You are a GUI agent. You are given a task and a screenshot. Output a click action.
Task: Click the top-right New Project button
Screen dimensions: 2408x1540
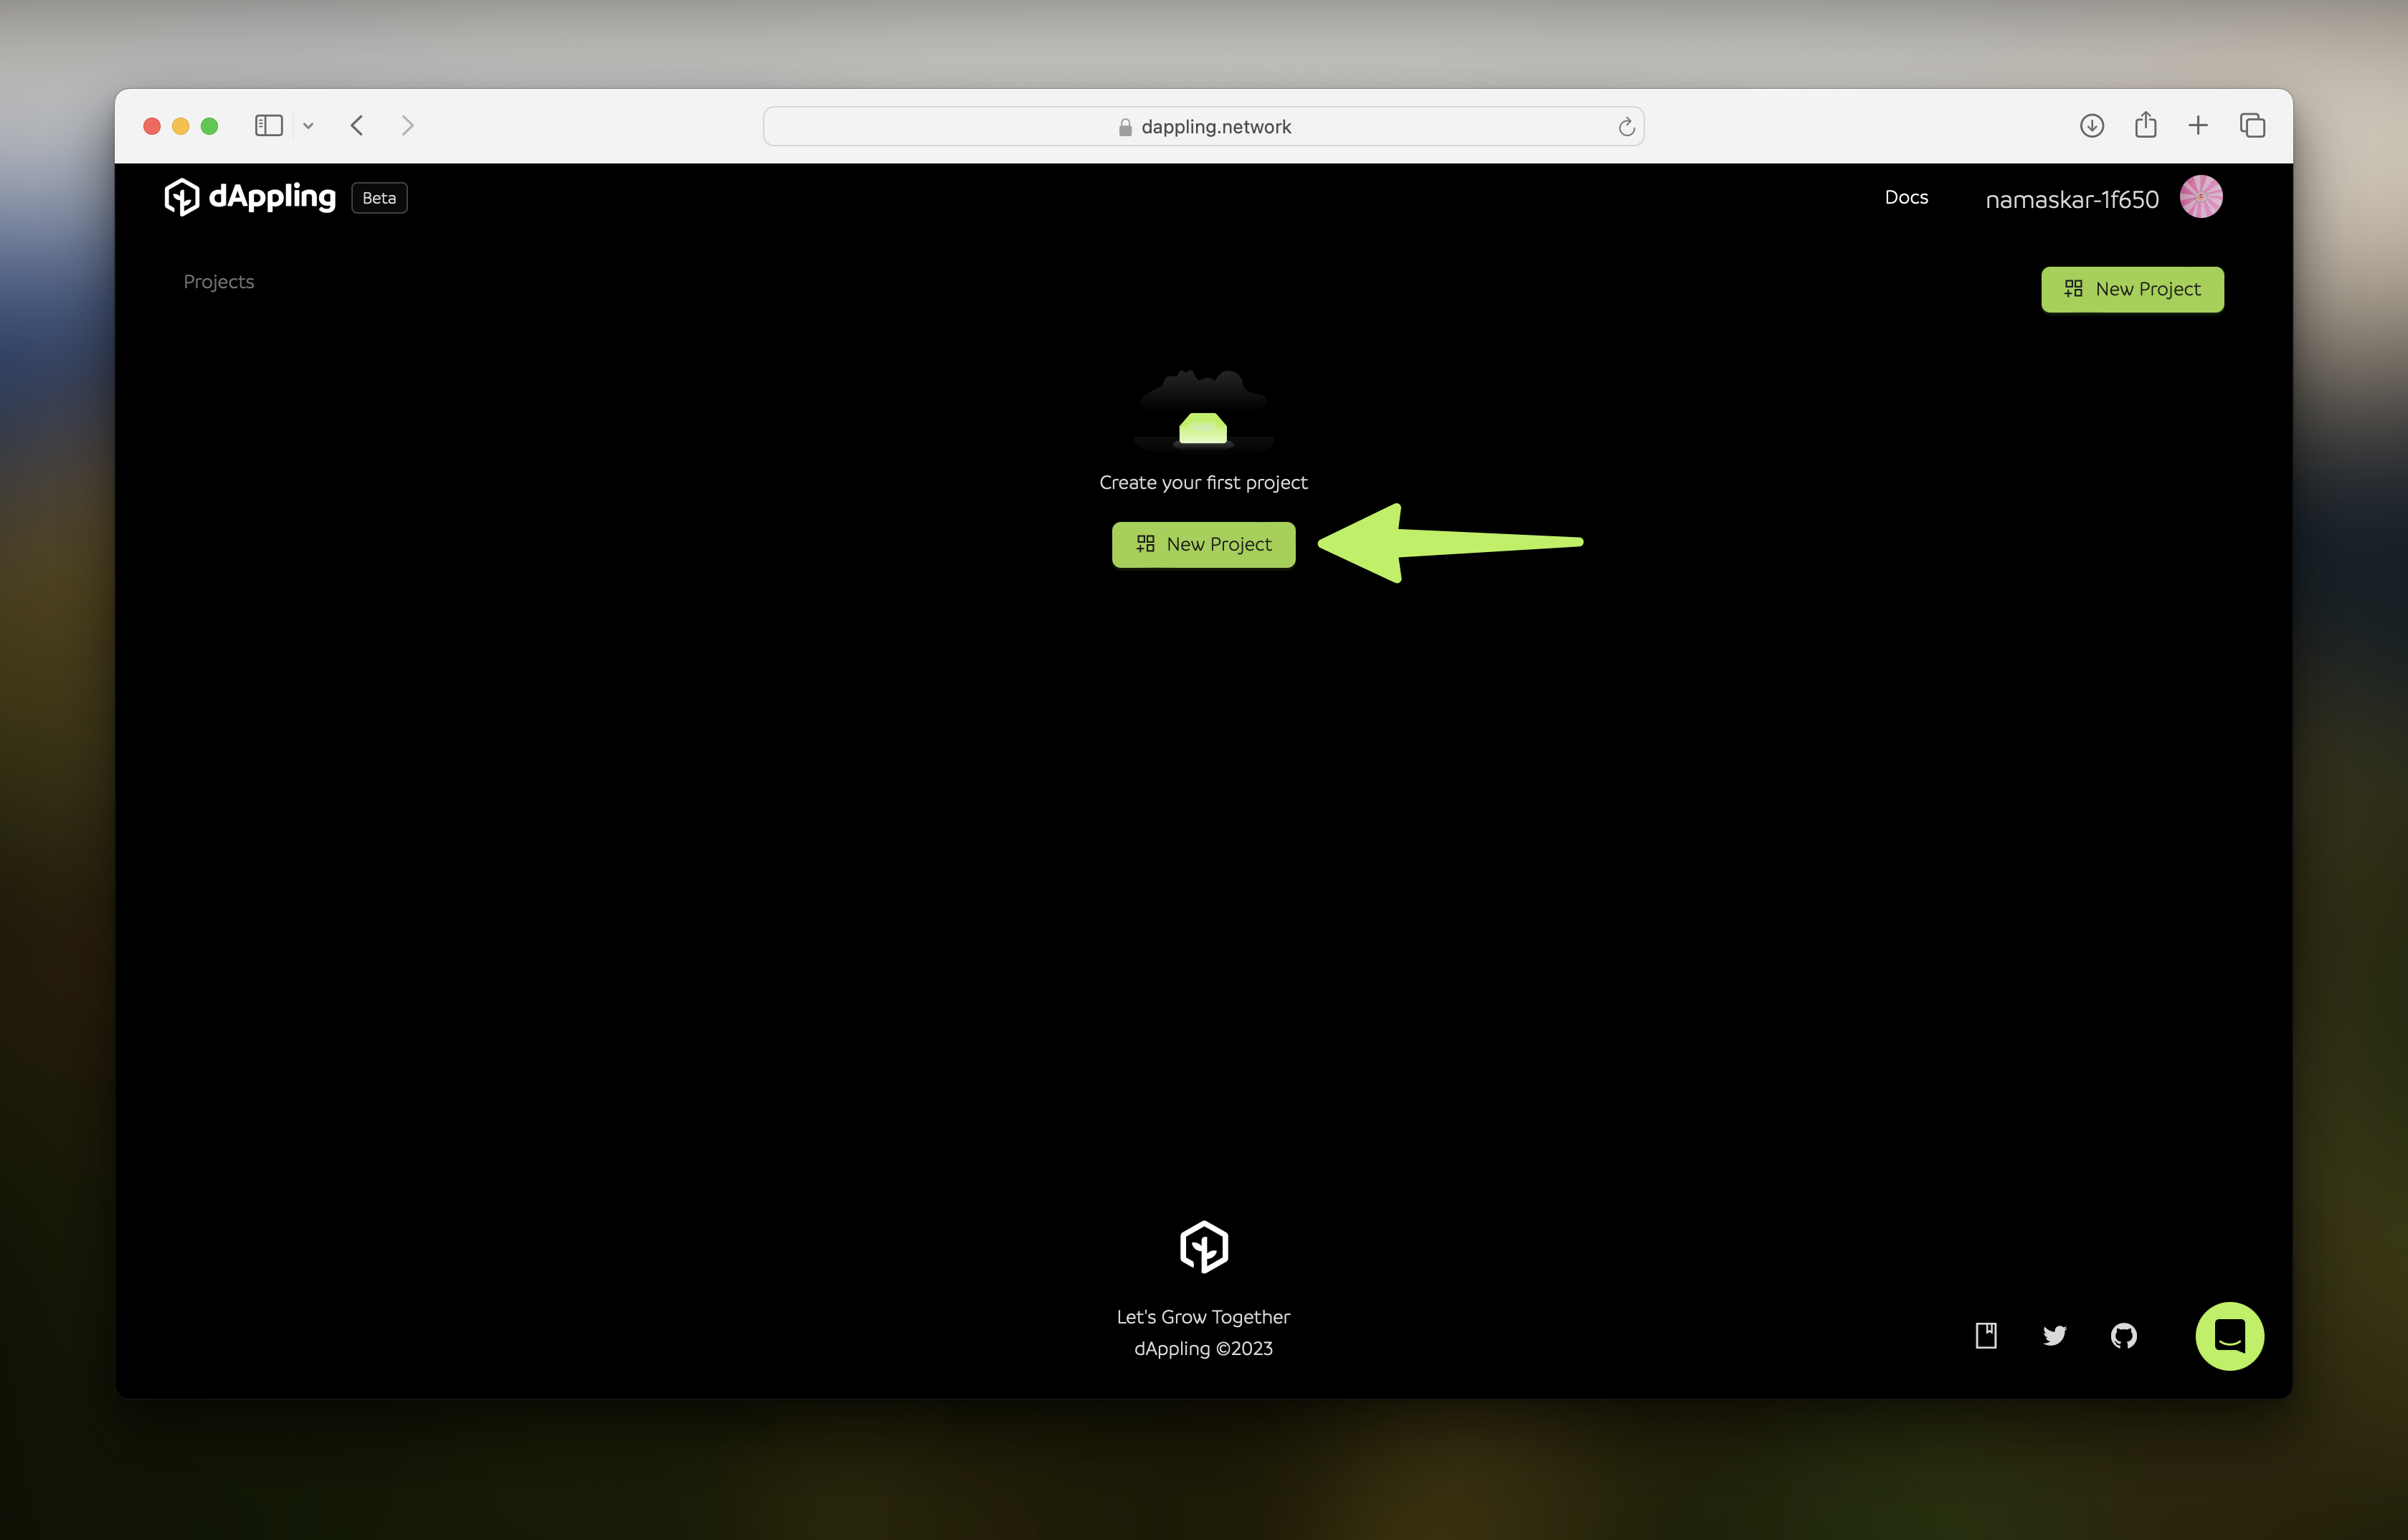(2132, 289)
